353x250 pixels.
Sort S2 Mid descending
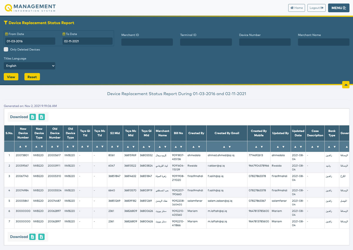pos(118,146)
